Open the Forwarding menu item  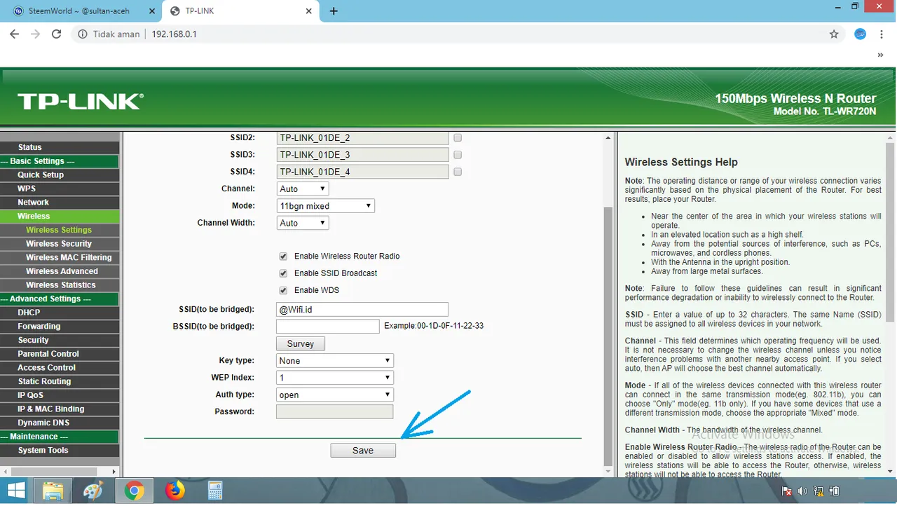(x=60, y=327)
